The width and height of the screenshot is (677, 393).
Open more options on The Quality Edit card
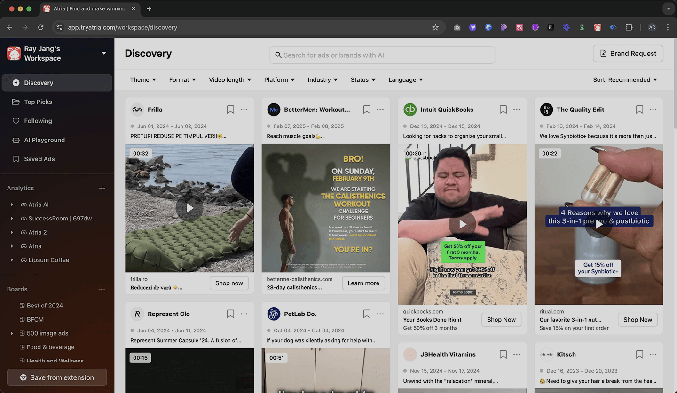[x=653, y=110]
